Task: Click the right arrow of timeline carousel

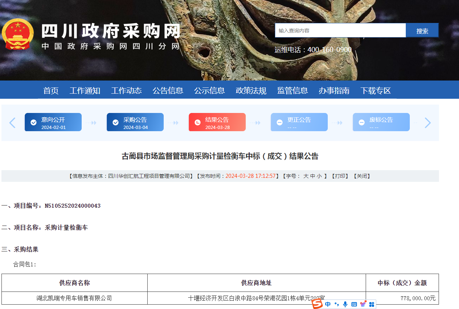Action: click(427, 123)
